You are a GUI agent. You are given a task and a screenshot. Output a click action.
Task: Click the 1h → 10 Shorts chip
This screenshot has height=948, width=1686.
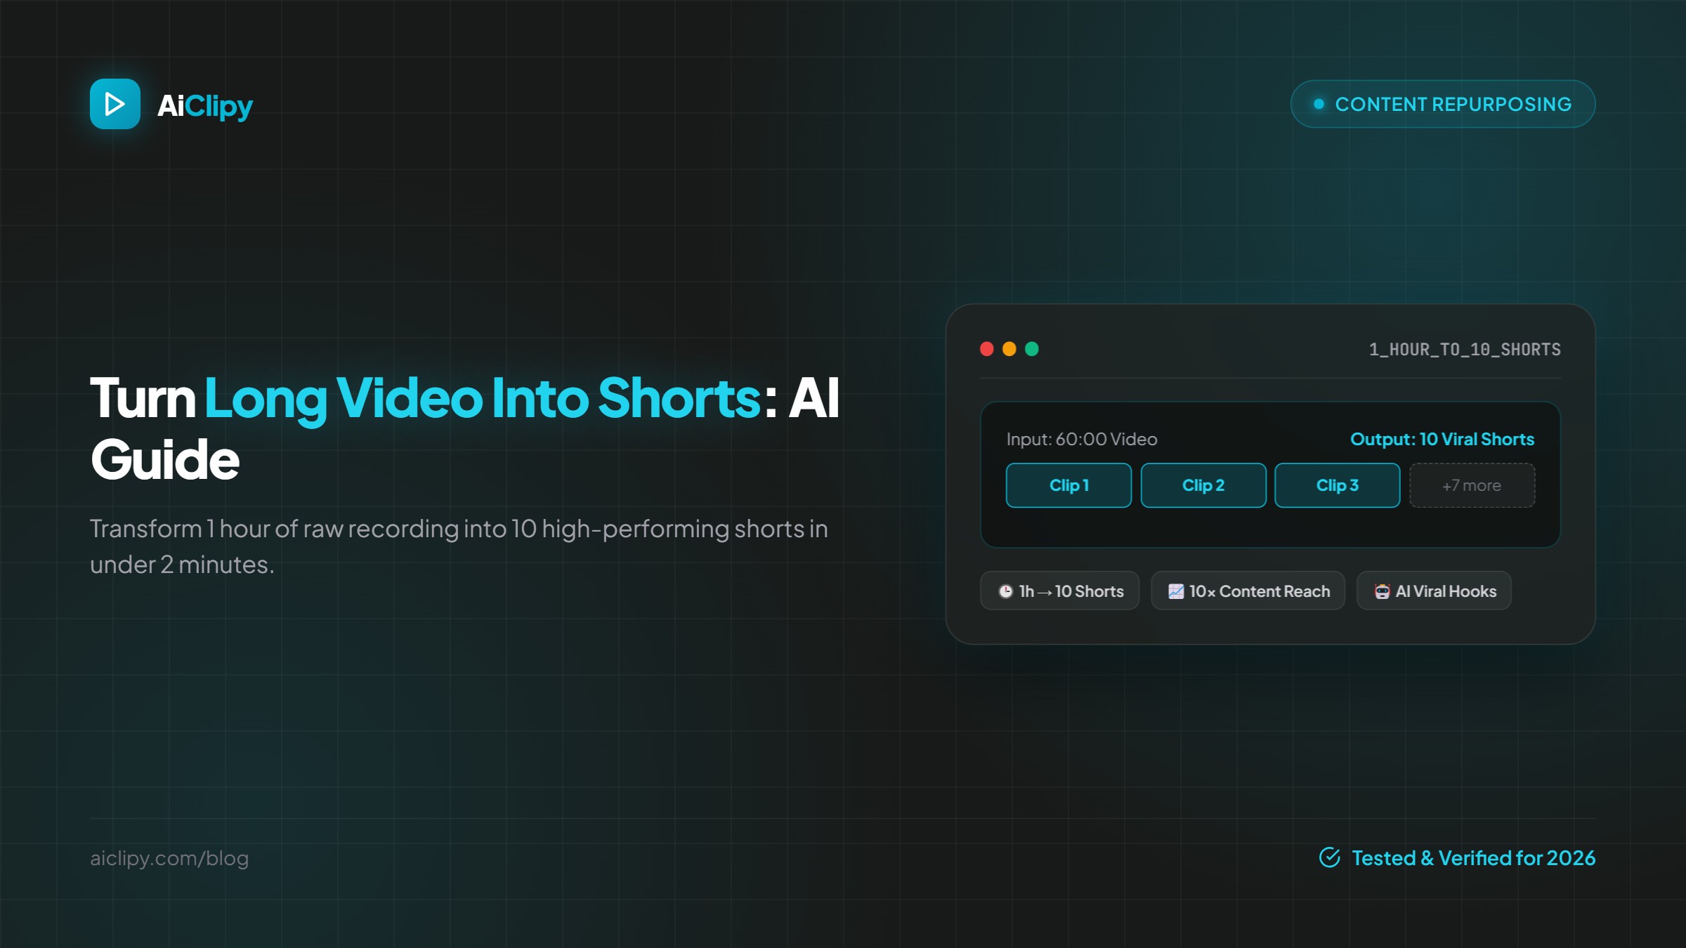(x=1060, y=591)
